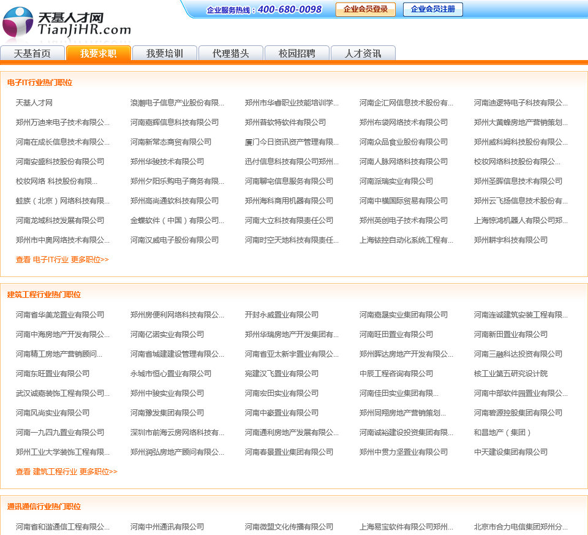This screenshot has width=588, height=535.
Task: Open 郑州中骏实业有限公司
Action: [167, 393]
